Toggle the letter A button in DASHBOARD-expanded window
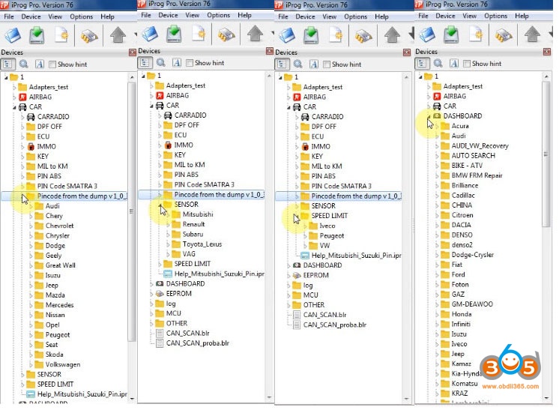This screenshot has height=413, width=559. 454,64
